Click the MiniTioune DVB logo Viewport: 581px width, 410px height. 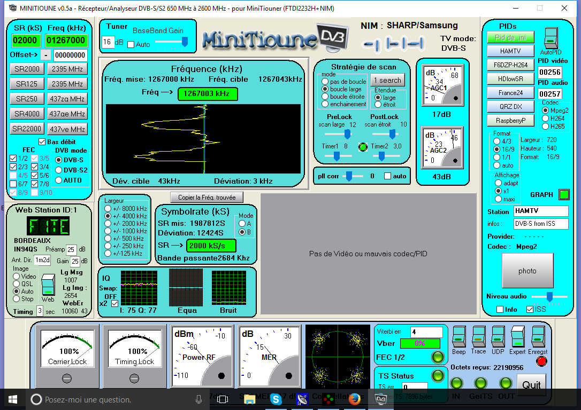tap(275, 38)
